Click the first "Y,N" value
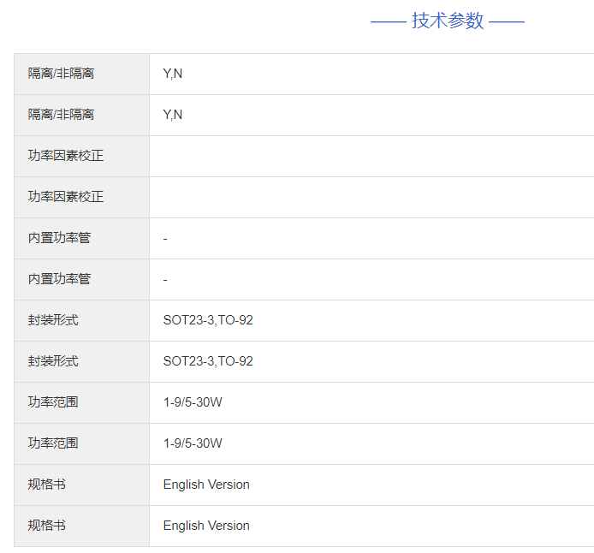 [x=173, y=74]
